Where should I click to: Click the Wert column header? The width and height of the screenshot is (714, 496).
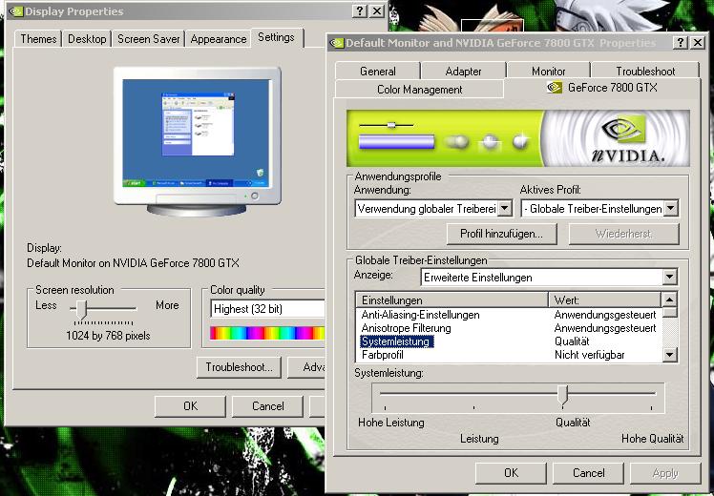(x=604, y=300)
